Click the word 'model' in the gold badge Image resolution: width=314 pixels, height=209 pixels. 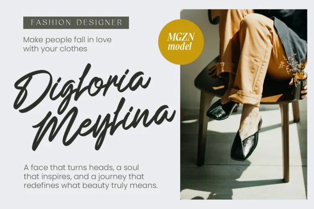point(180,46)
